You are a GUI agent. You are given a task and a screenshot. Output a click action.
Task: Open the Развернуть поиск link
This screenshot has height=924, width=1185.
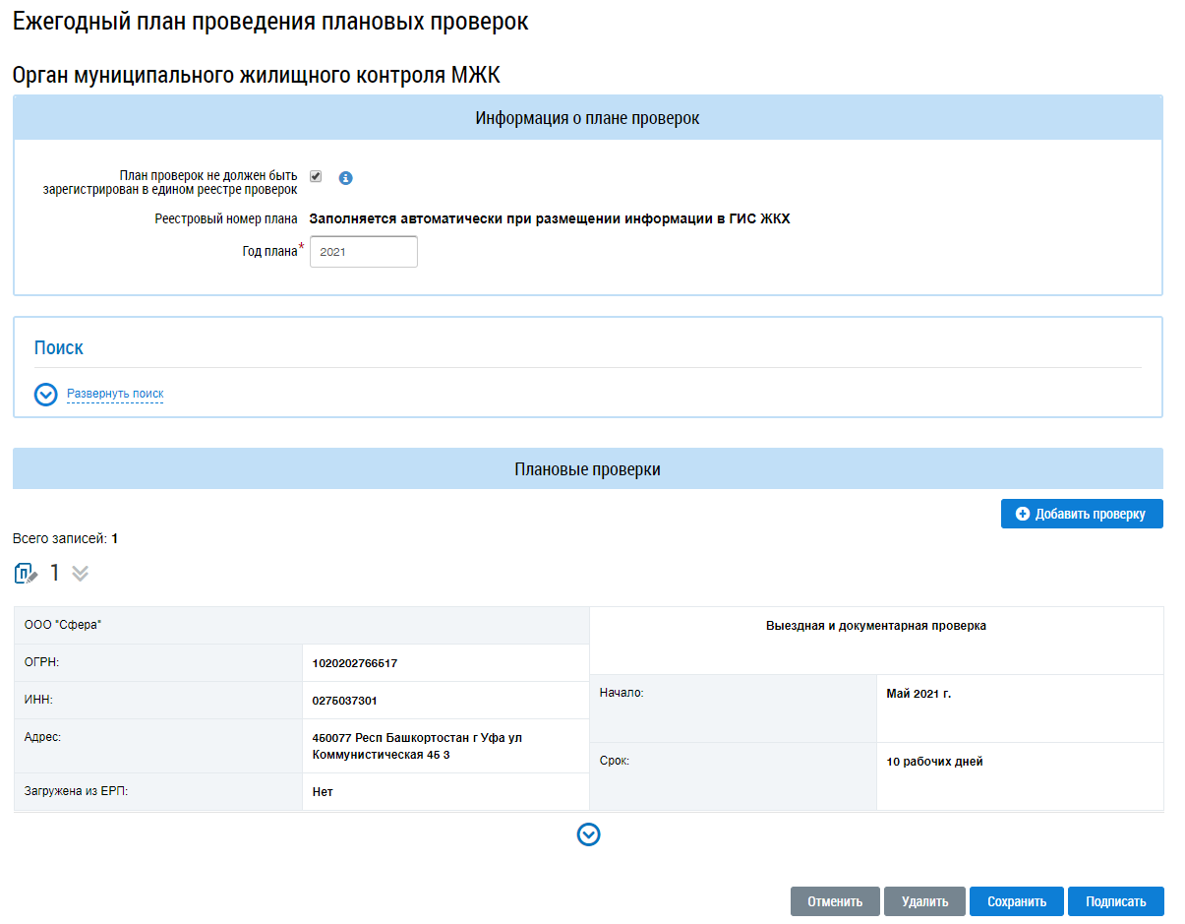coord(115,394)
